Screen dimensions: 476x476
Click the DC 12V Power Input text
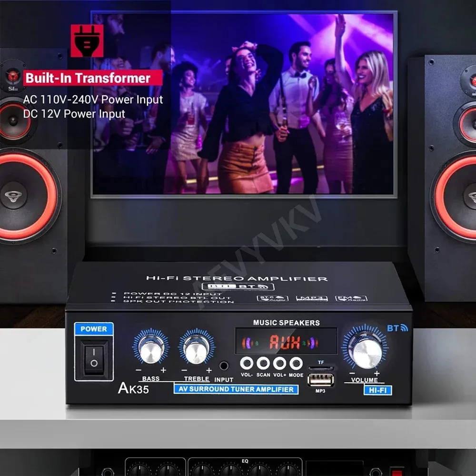point(74,114)
